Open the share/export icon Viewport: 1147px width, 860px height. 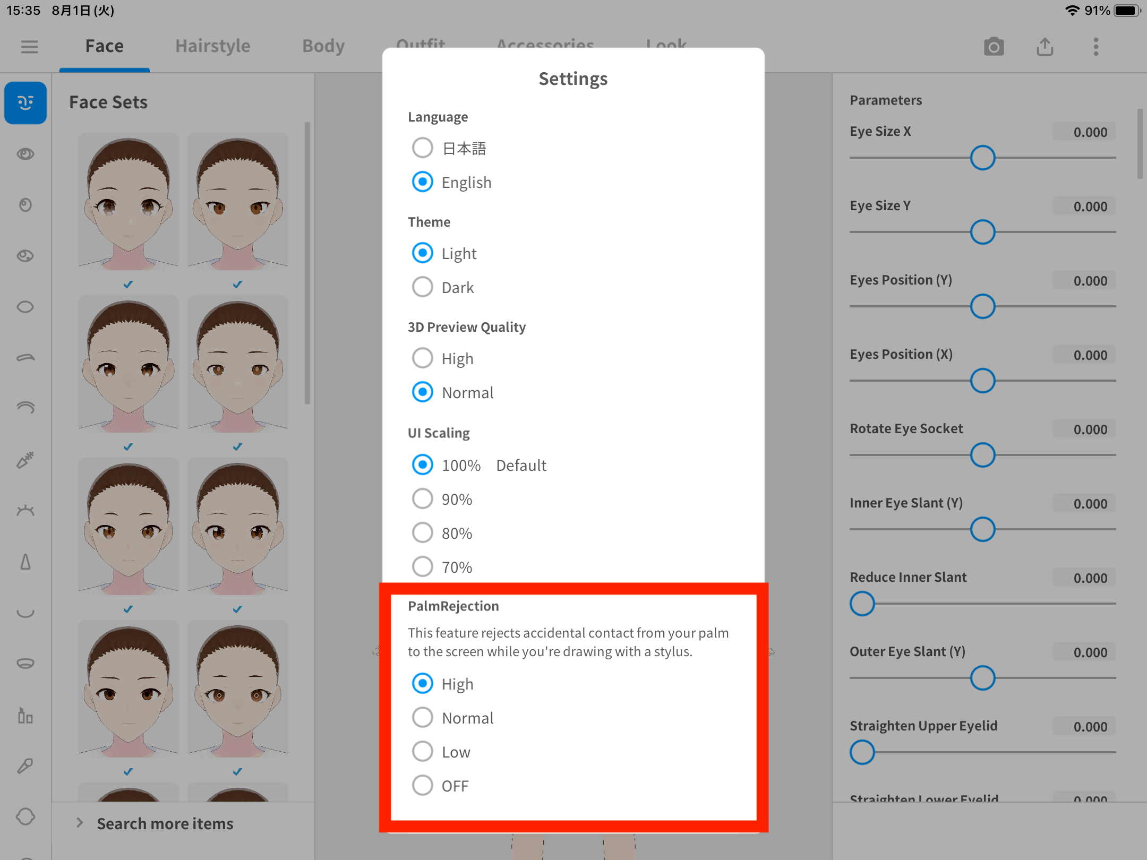click(1045, 47)
